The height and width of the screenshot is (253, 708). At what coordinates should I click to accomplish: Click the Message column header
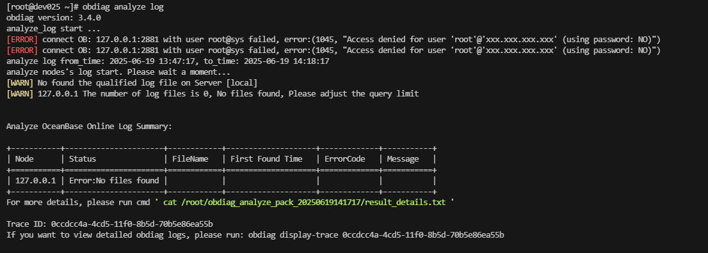(x=403, y=158)
